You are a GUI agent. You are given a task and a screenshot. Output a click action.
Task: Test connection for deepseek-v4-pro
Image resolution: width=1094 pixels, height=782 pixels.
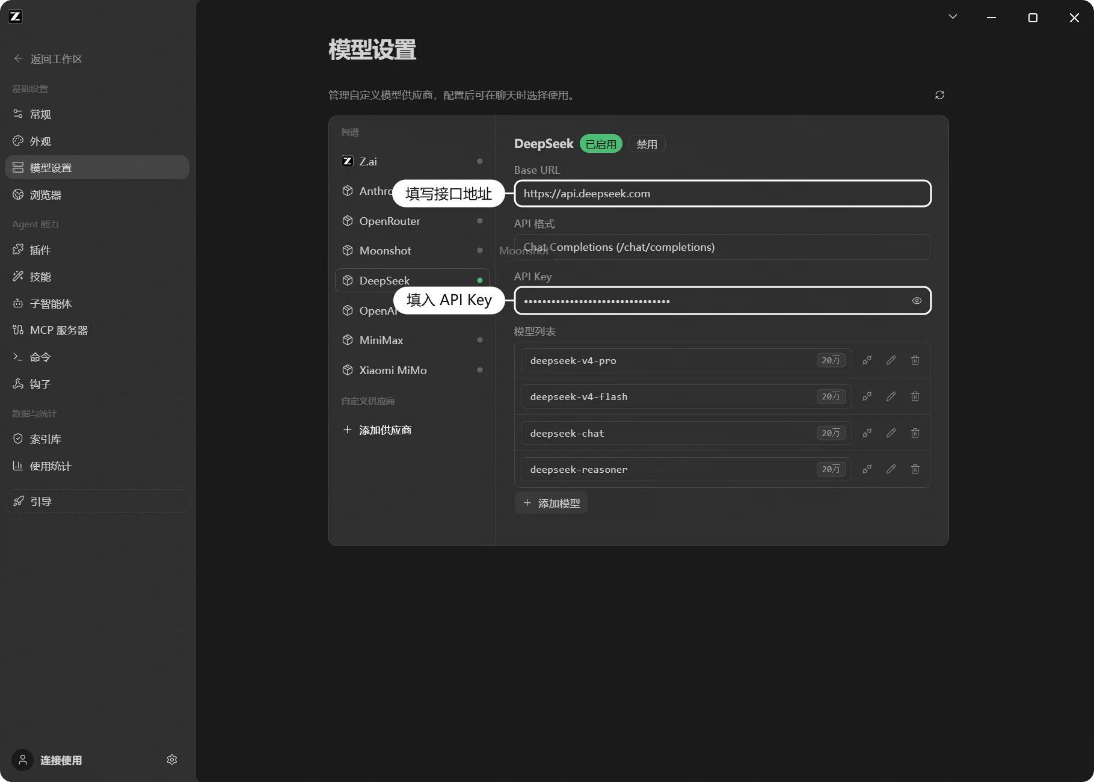tap(867, 360)
